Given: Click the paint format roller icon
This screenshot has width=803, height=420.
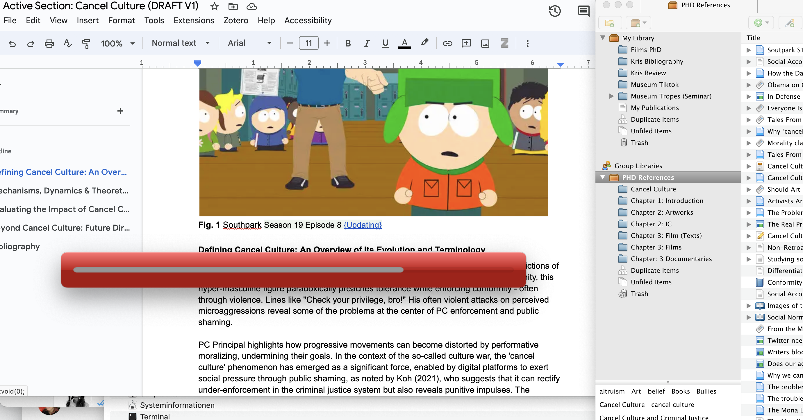Looking at the screenshot, I should pyautogui.click(x=86, y=43).
